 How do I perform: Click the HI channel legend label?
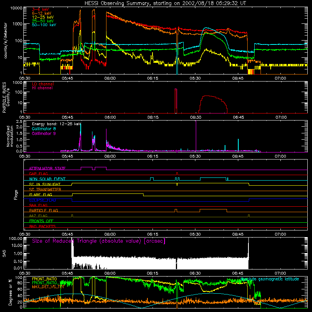click(42, 88)
